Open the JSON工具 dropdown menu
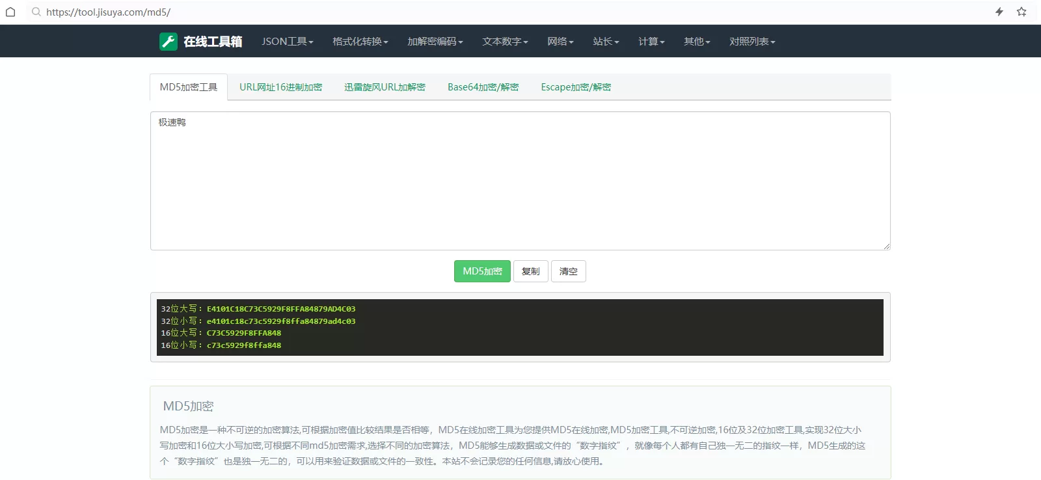The image size is (1041, 480). pyautogui.click(x=288, y=42)
